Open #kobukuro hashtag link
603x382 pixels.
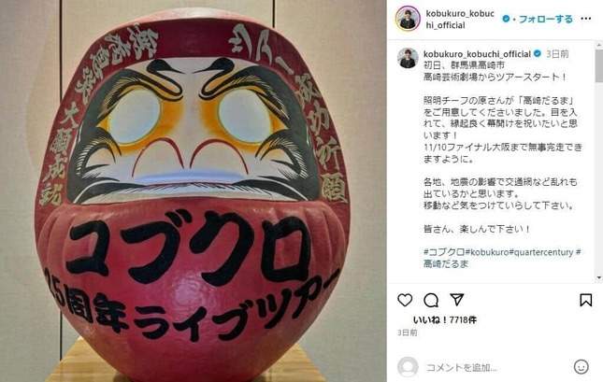click(x=486, y=252)
